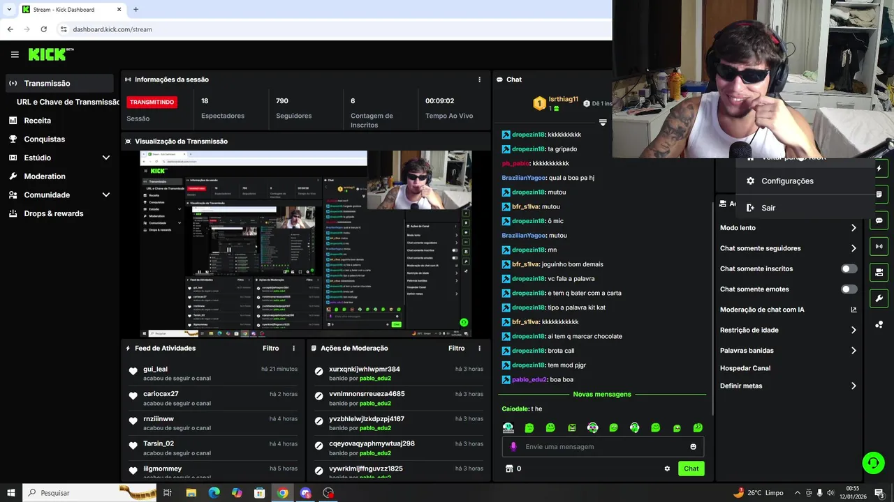Image resolution: width=894 pixels, height=502 pixels.
Task: Open new browser tab
Action: click(135, 10)
